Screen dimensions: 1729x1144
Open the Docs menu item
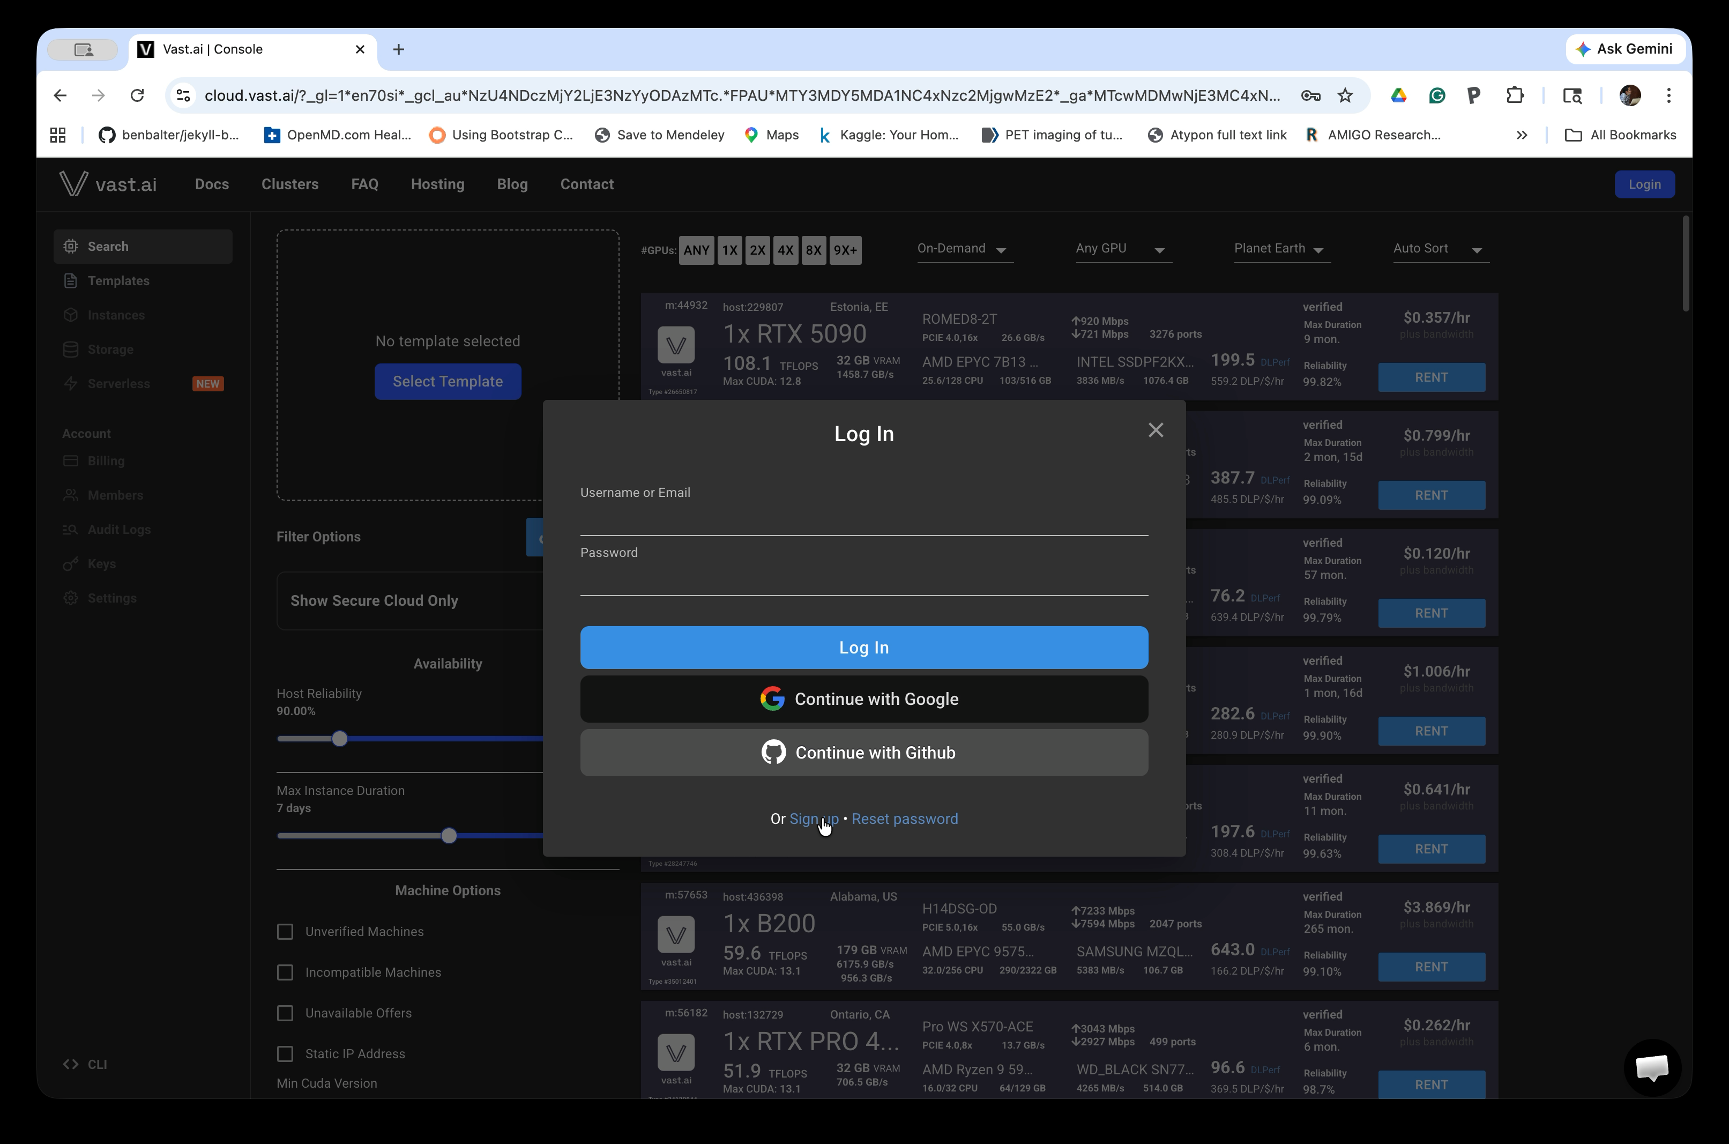point(212,184)
